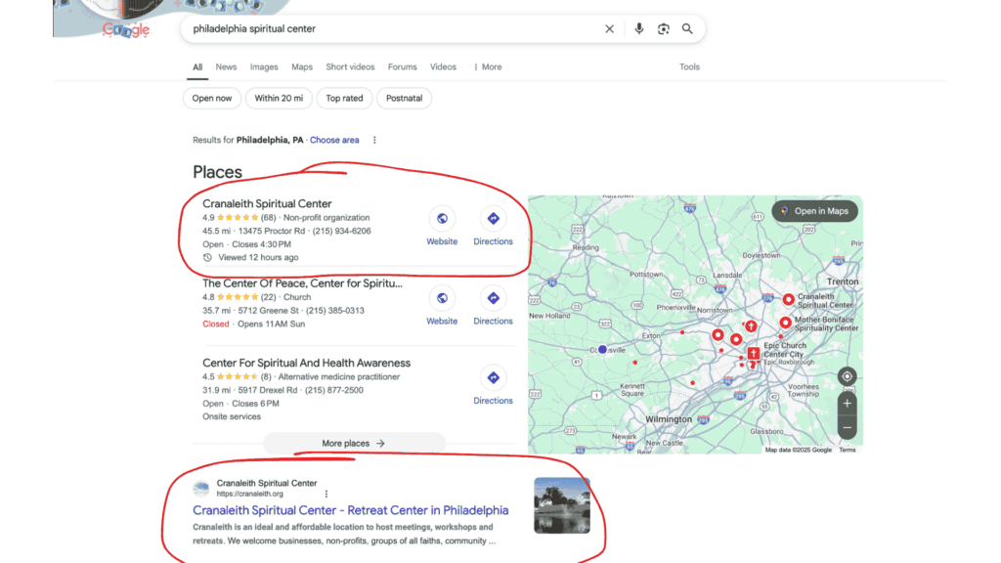Click the Cranaleith site favicon in result
This screenshot has width=1001, height=563.
(201, 489)
